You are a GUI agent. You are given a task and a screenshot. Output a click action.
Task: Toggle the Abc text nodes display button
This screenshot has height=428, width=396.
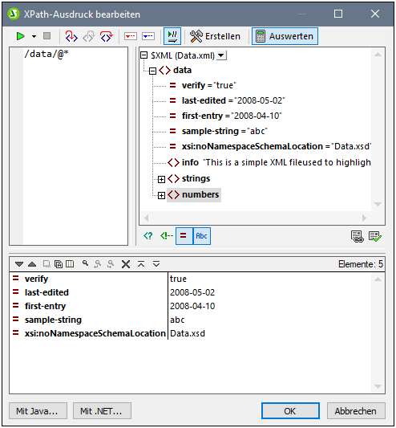[x=202, y=236]
